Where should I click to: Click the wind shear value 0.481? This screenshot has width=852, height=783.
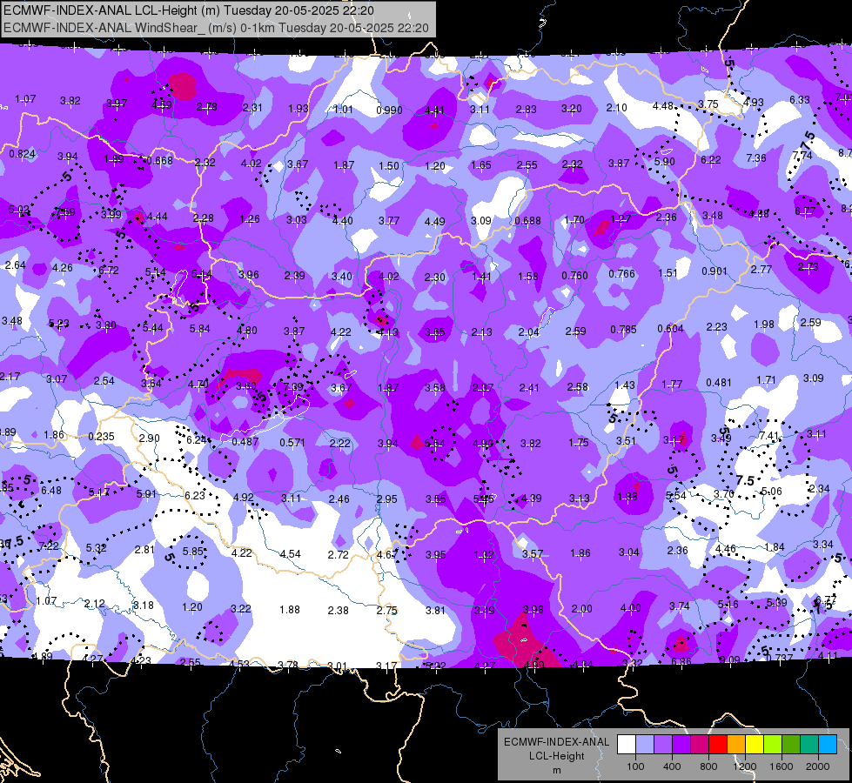718,383
